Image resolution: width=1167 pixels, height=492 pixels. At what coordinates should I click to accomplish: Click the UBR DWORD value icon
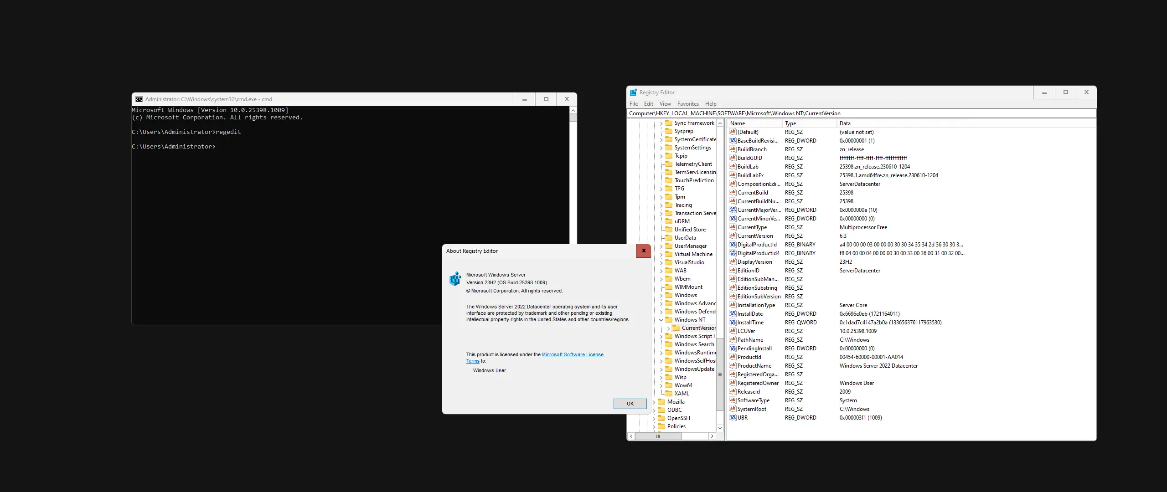click(x=733, y=418)
